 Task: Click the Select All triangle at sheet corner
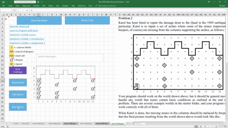point(3,15)
